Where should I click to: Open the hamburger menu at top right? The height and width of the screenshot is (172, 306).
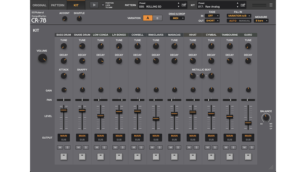[x=271, y=5]
